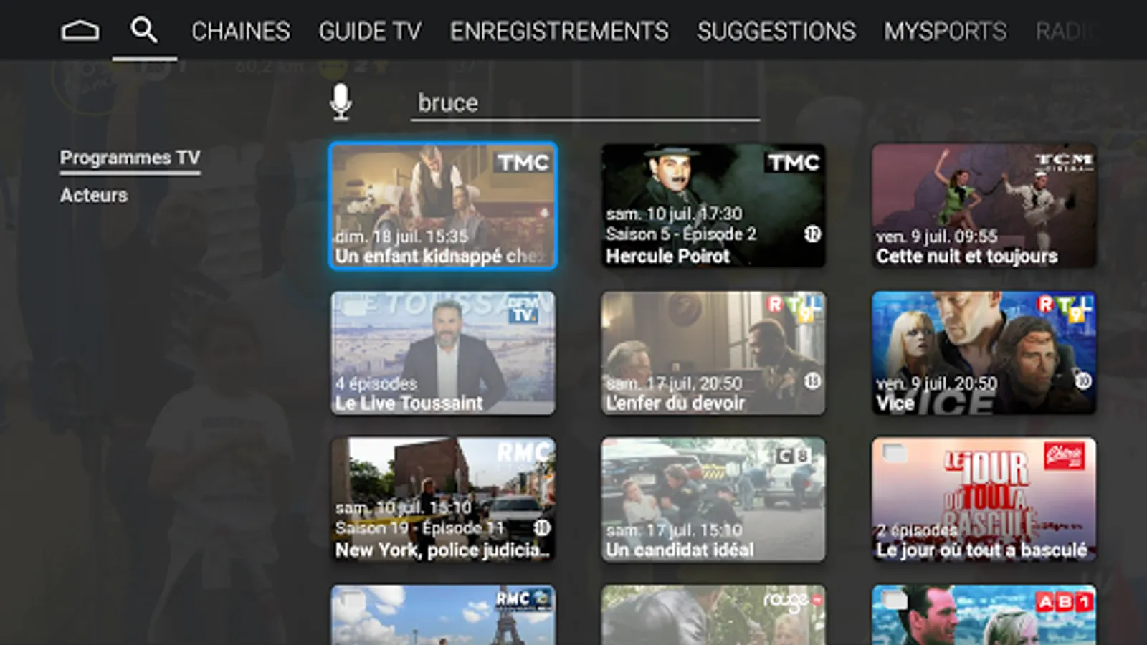Viewport: 1147px width, 645px height.
Task: Click the TMC logo on 'Un enfant kidnappé' card
Action: tap(523, 163)
